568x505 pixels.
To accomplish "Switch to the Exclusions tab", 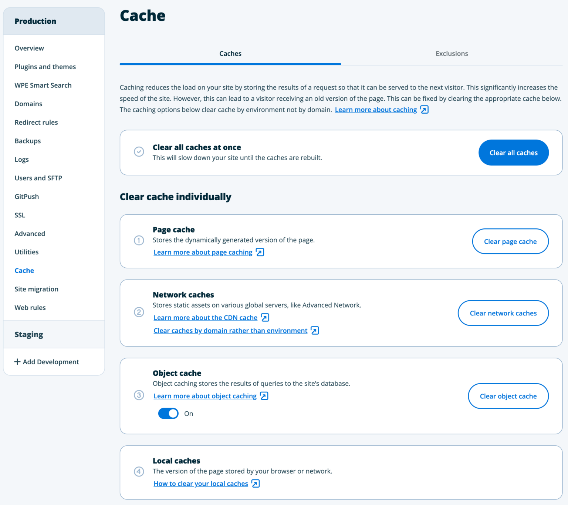I will pyautogui.click(x=452, y=53).
